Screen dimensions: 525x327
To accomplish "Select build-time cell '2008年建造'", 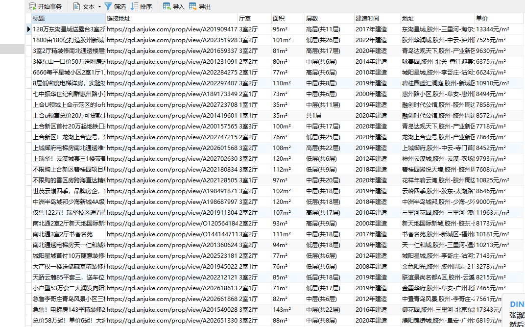I will tap(377, 266).
